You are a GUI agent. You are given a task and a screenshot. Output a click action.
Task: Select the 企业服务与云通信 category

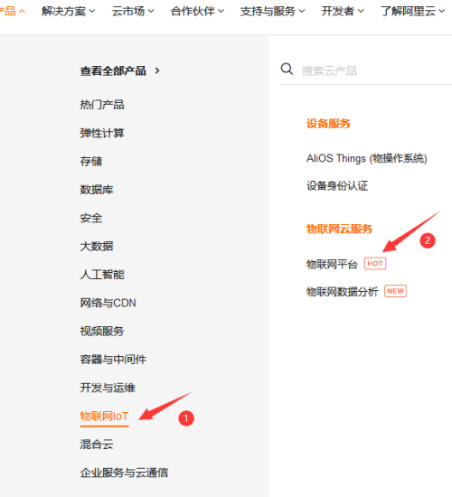[x=124, y=473]
